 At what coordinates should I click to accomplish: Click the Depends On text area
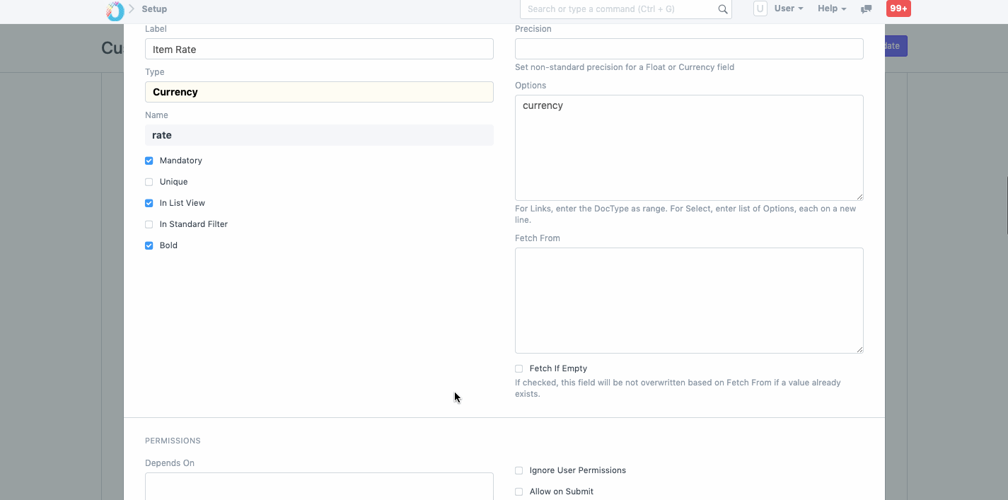tap(319, 487)
